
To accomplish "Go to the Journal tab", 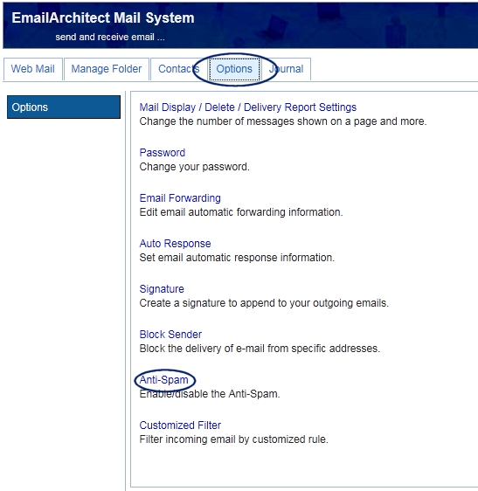I will pyautogui.click(x=286, y=69).
